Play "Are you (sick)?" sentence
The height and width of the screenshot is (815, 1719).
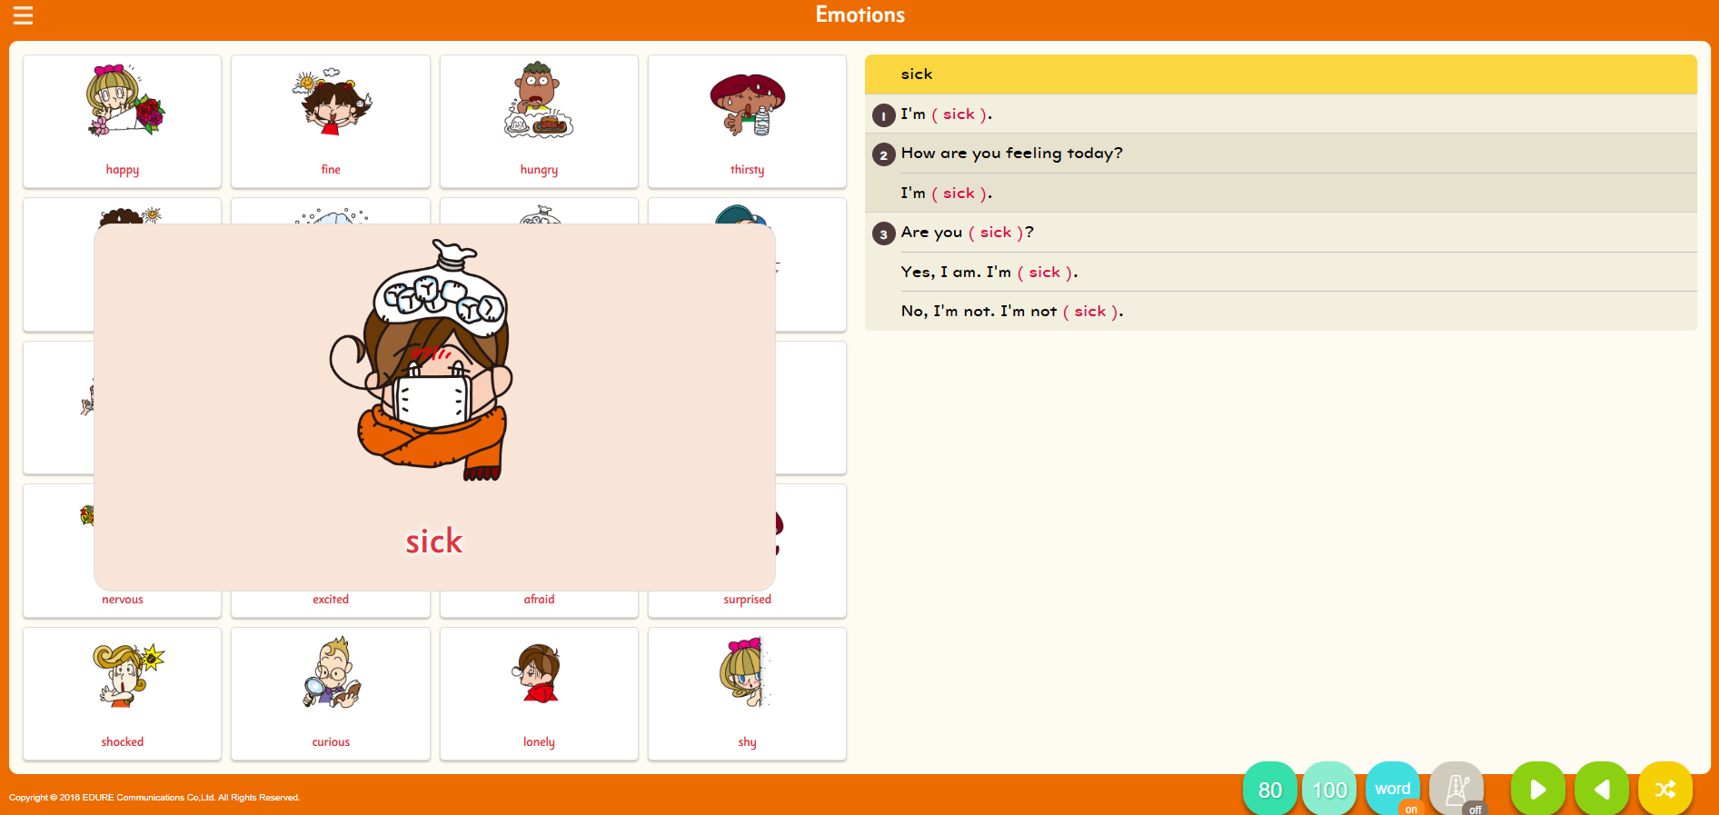[x=1281, y=233]
